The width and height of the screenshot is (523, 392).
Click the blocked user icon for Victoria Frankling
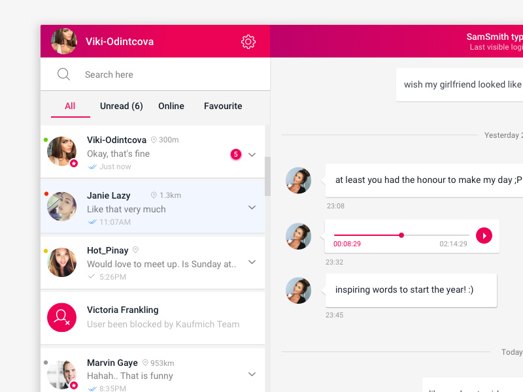(61, 318)
